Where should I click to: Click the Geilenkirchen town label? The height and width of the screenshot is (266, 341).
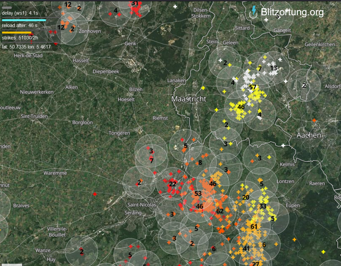pyautogui.click(x=320, y=44)
